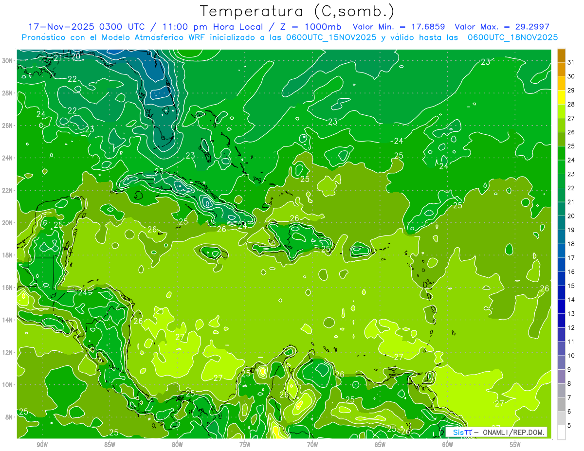Image resolution: width=584 pixels, height=451 pixels.
Task: Select the white legend band below 5
Action: pos(561,433)
